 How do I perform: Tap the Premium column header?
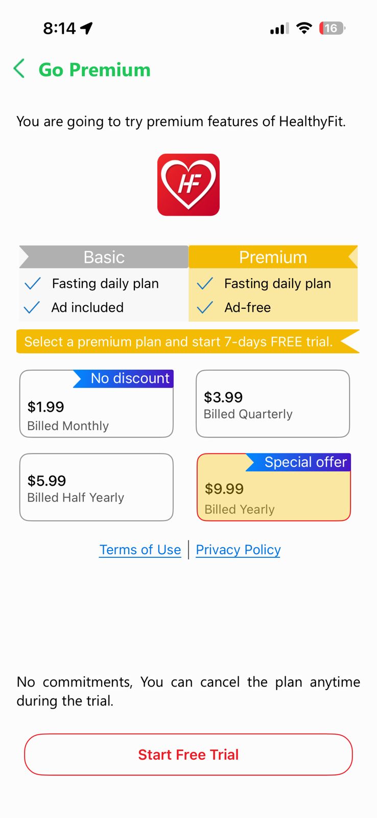pos(273,257)
